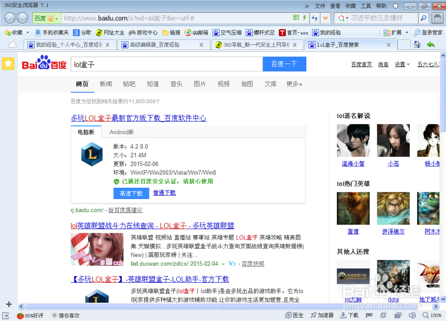Open the 链接 bookmarks folder
The height and width of the screenshot is (321, 446).
coord(171,33)
